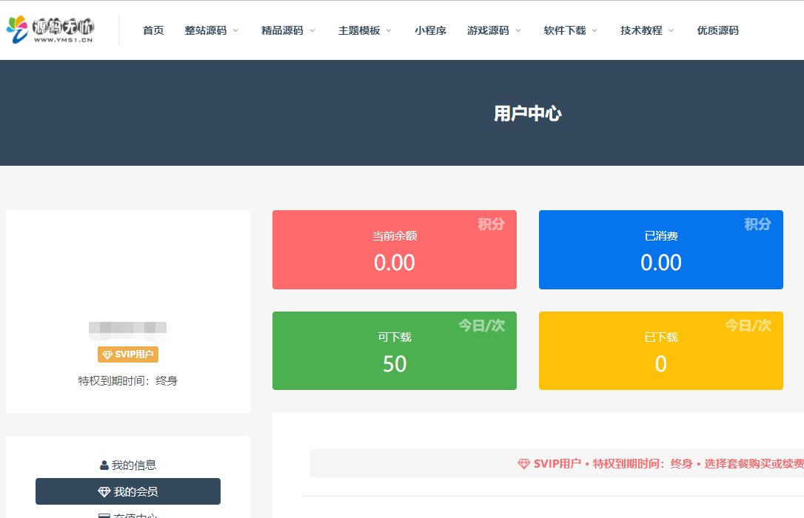804x518 pixels.
Task: Expand the 软件下载 dropdown chevron
Action: pyautogui.click(x=594, y=31)
